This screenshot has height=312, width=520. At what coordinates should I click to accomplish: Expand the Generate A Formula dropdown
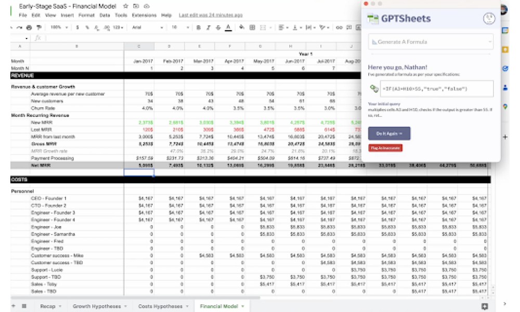click(431, 42)
